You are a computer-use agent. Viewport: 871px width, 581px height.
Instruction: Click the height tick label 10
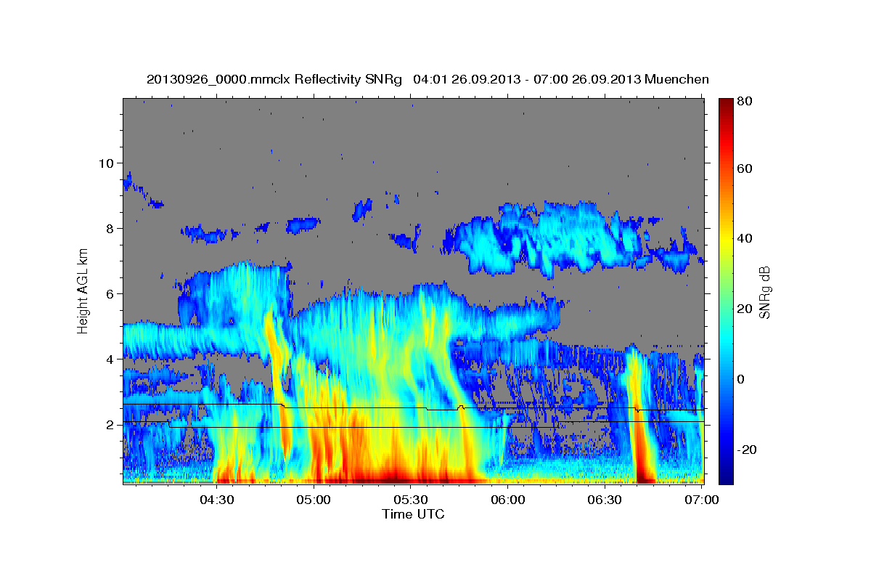(106, 163)
